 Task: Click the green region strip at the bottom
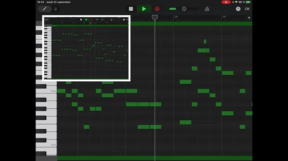coord(155,158)
